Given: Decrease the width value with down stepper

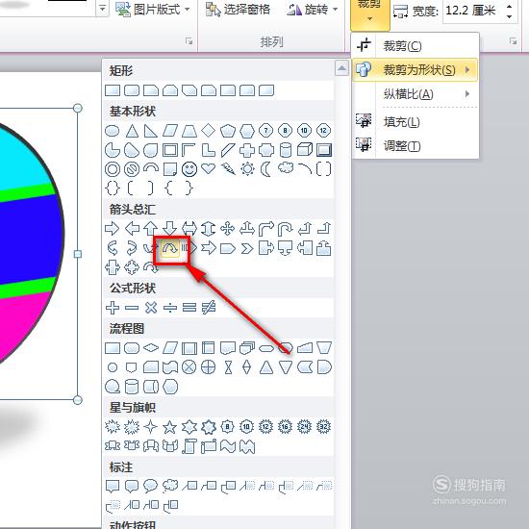Looking at the screenshot, I should (x=510, y=16).
